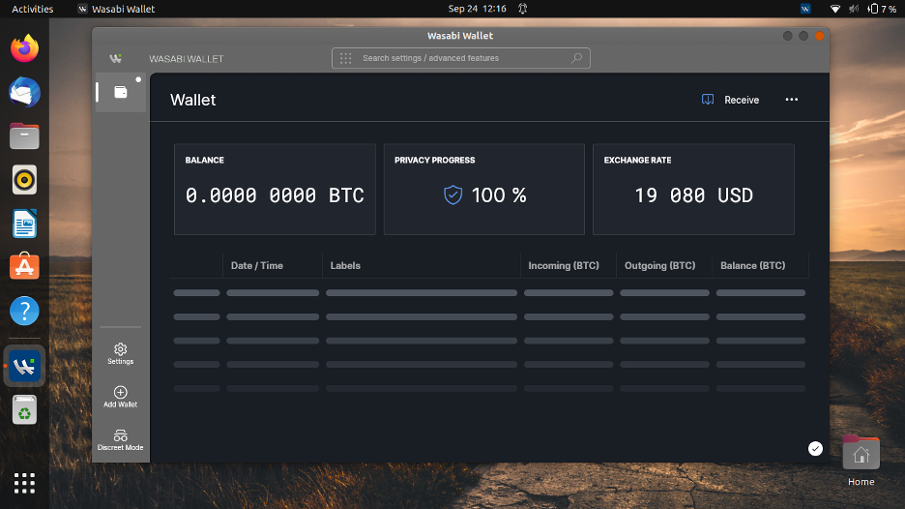Click the PRIVACY PROGRESS tile heading
The height and width of the screenshot is (509, 905).
click(434, 160)
